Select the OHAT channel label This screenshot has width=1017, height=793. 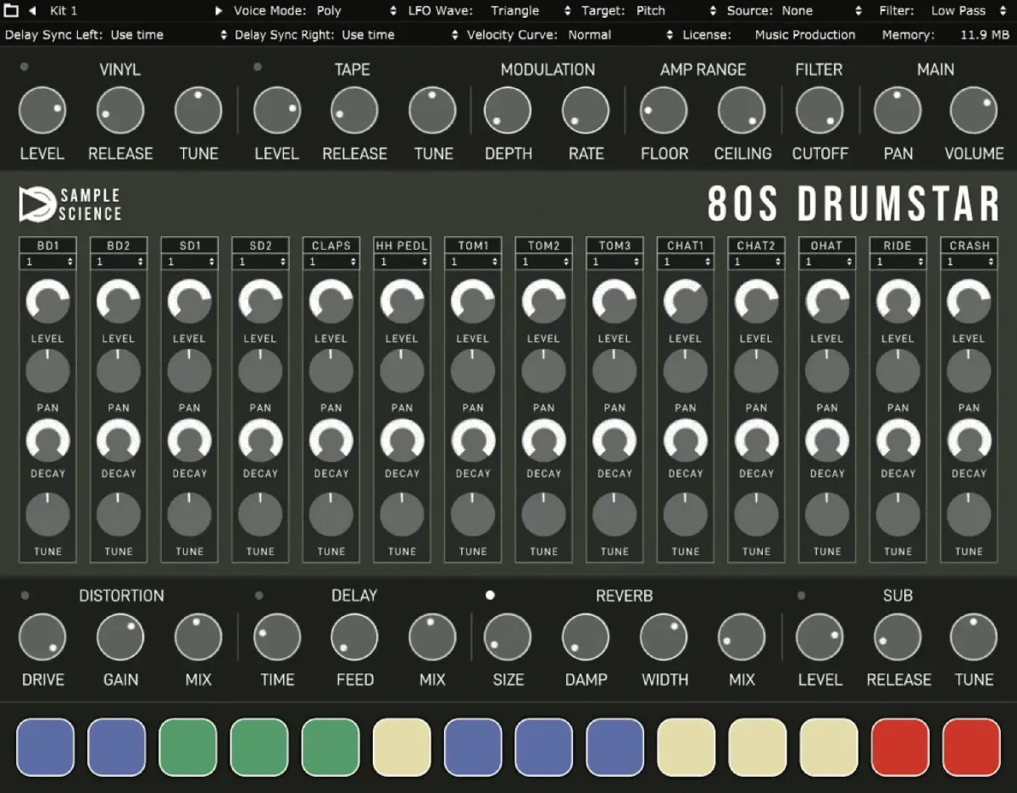[826, 246]
